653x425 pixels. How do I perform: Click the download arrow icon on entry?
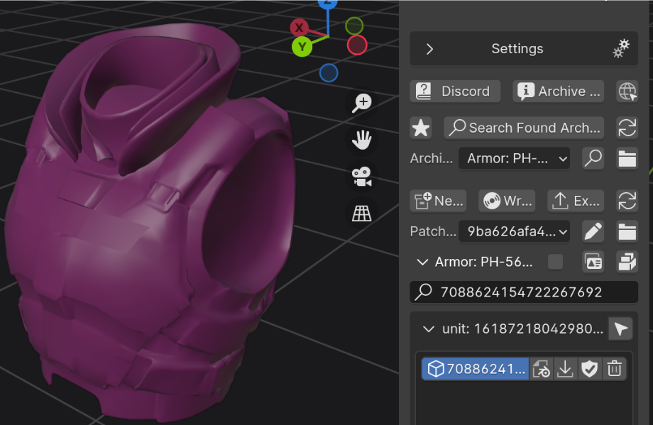click(565, 369)
